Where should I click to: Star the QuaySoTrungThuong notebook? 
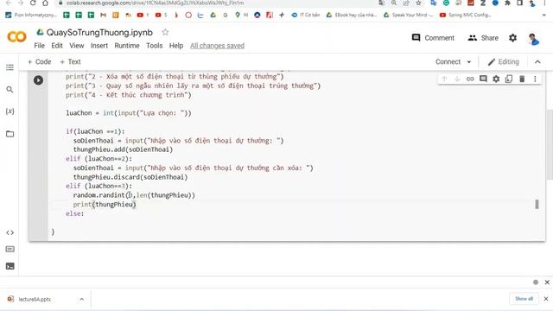pos(165,33)
